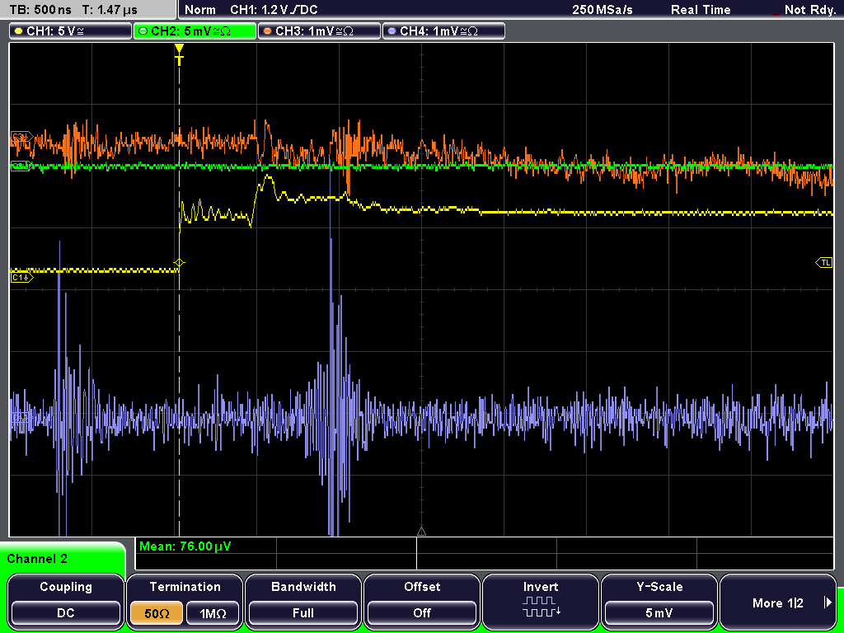Click the 250 MSa/s sample rate readout
Image resolution: width=844 pixels, height=633 pixels.
click(603, 10)
